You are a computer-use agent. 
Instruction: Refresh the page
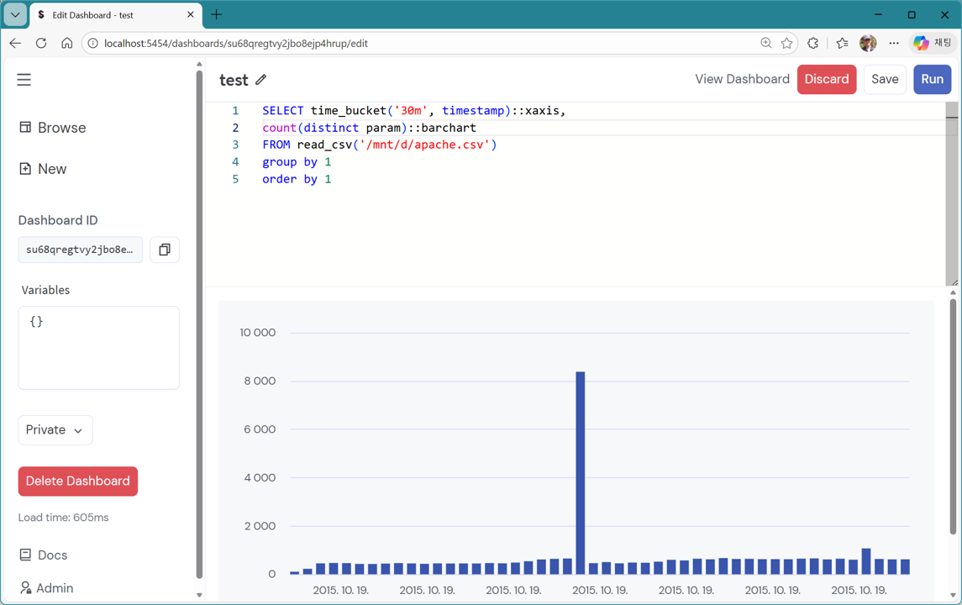point(40,43)
